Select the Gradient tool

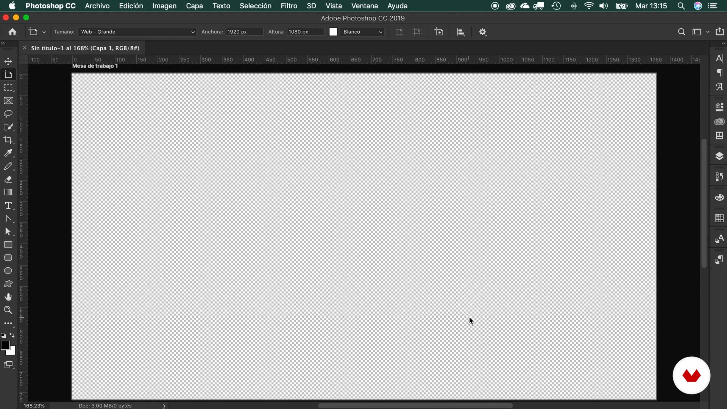pos(8,192)
